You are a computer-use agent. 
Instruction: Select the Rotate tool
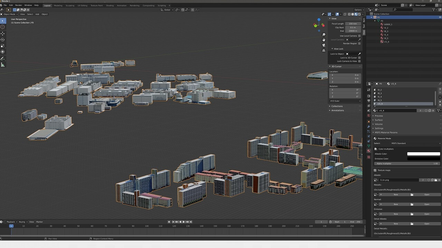coord(3,40)
